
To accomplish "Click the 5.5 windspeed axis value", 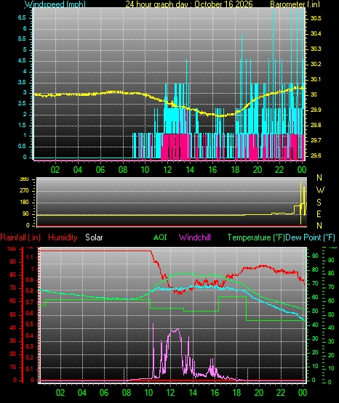I will pos(22,38).
